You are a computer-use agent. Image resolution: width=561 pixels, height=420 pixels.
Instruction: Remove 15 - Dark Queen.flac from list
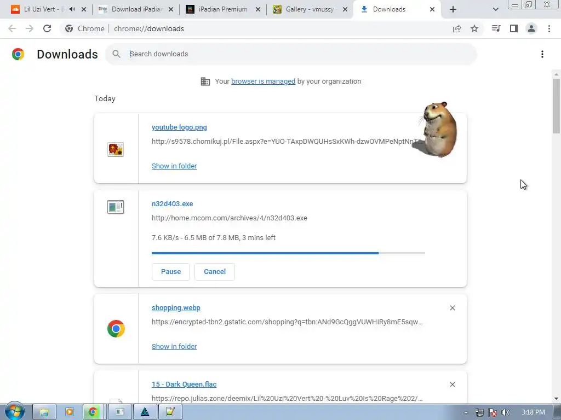tap(453, 384)
